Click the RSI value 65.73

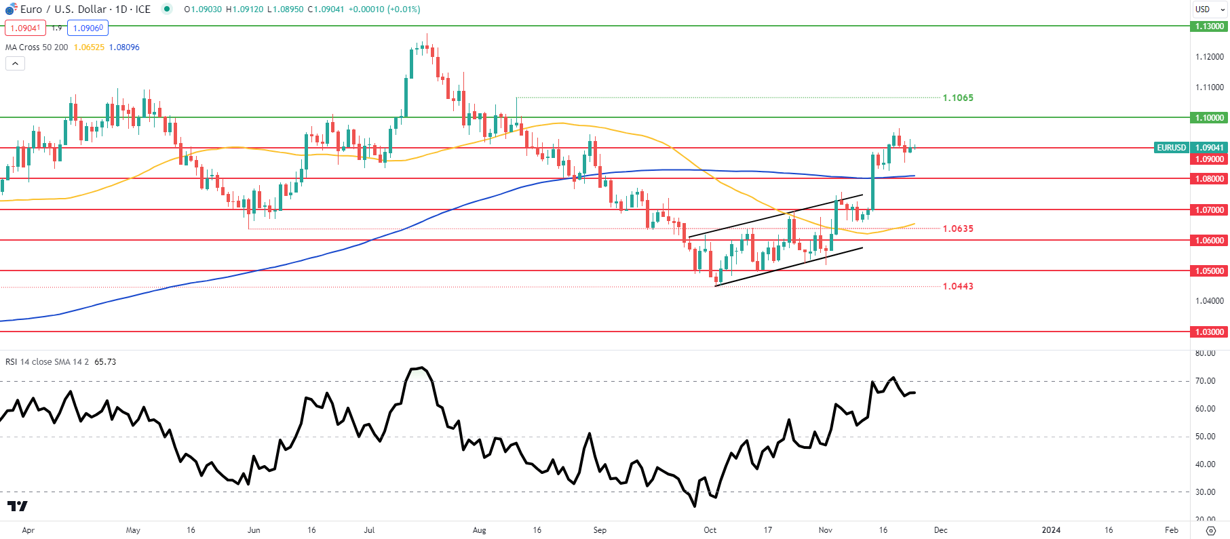click(105, 362)
